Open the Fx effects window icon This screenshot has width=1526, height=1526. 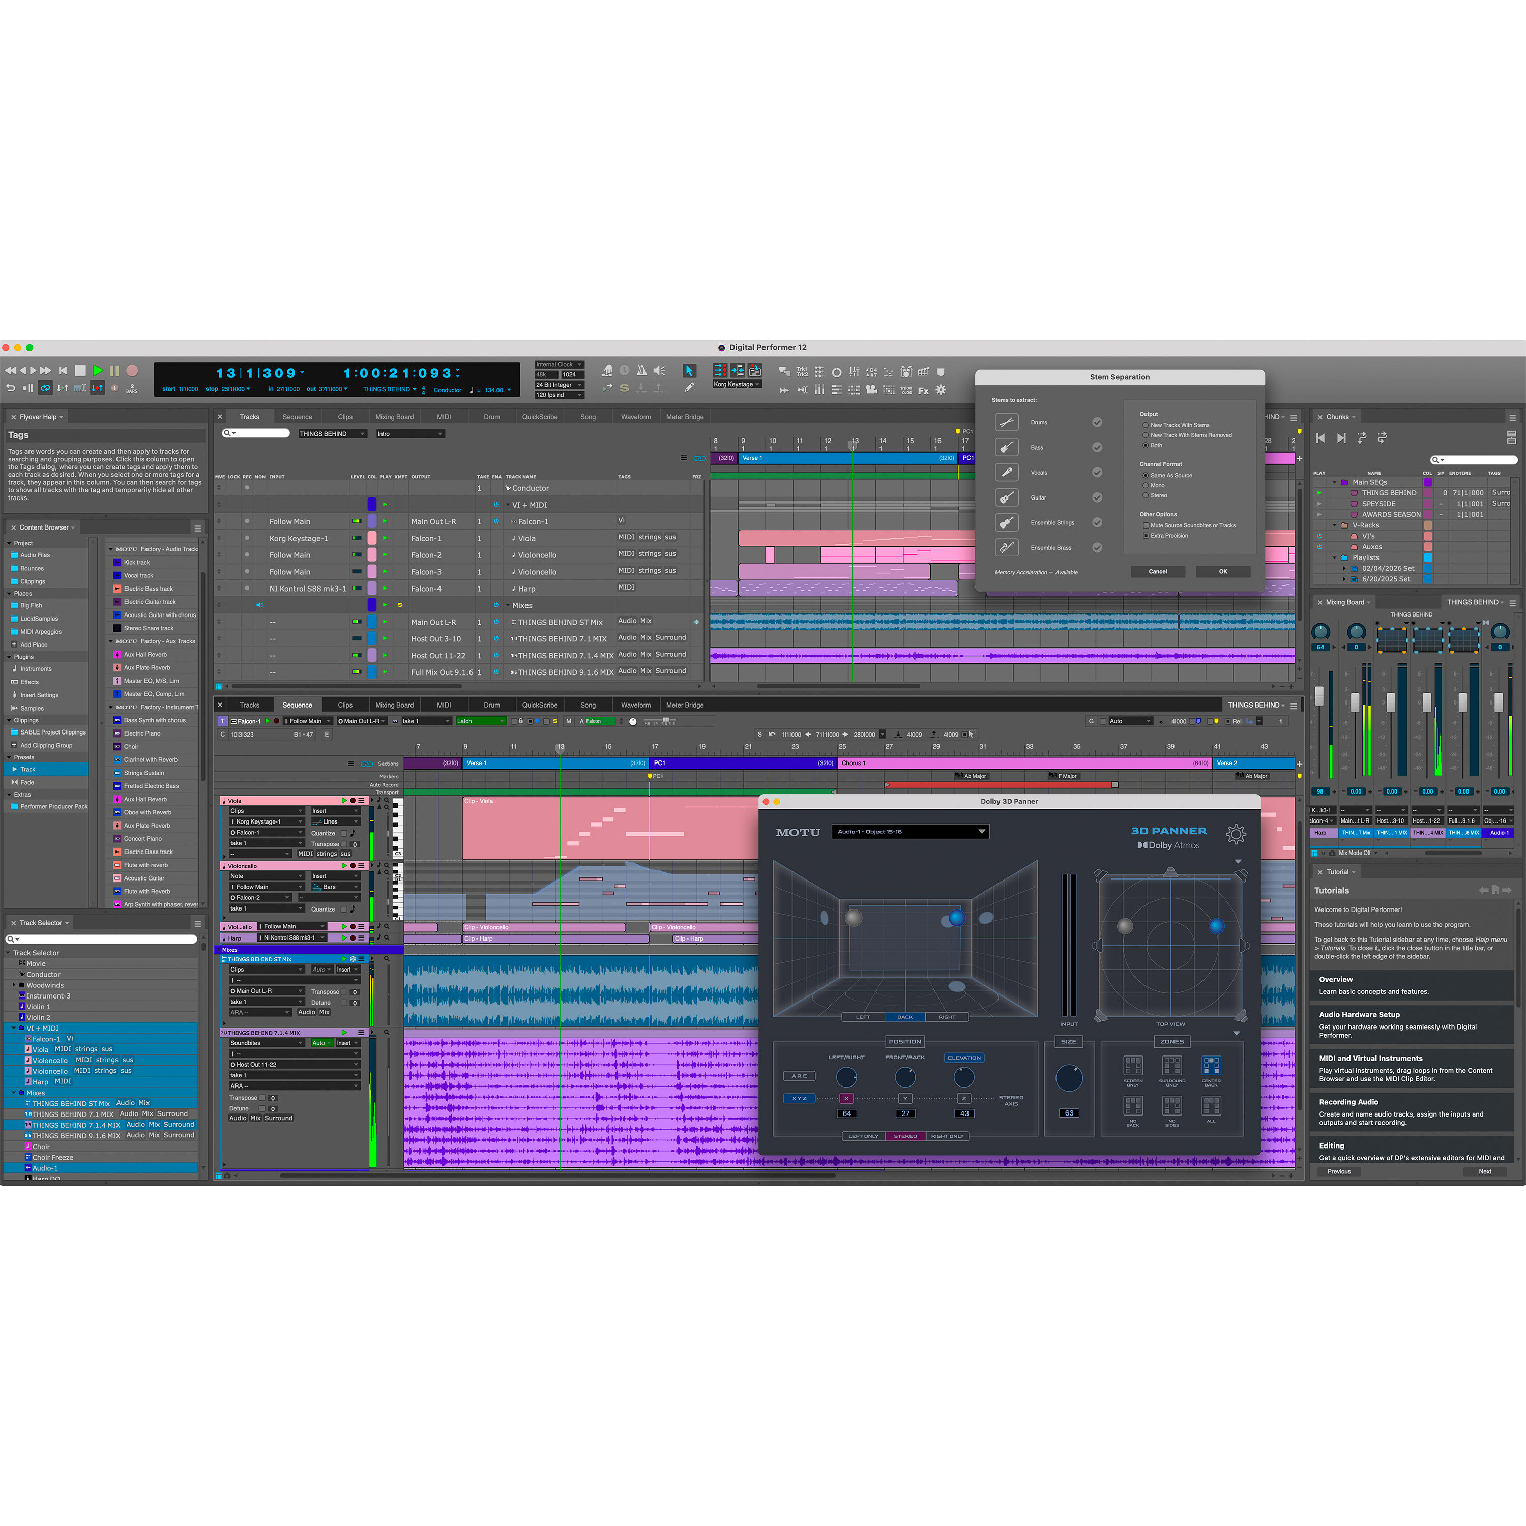tap(923, 390)
